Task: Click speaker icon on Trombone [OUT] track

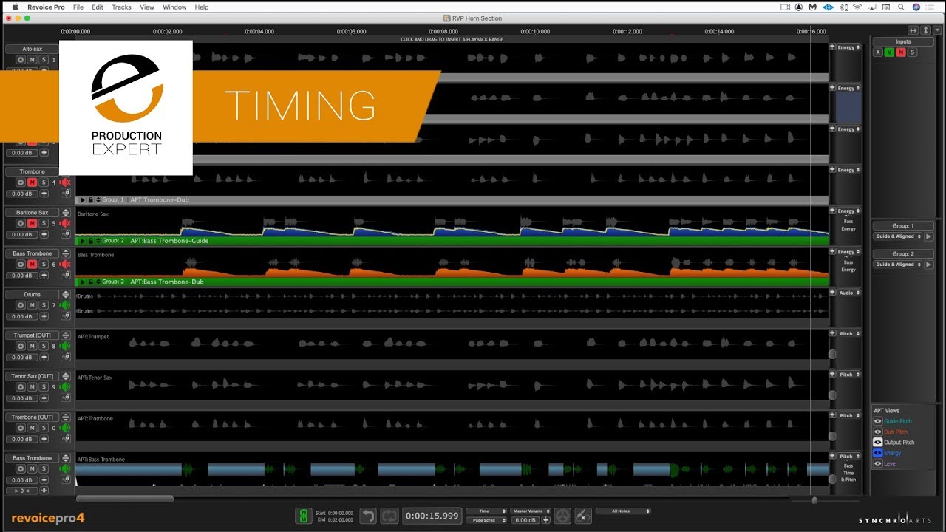Action: coord(65,428)
